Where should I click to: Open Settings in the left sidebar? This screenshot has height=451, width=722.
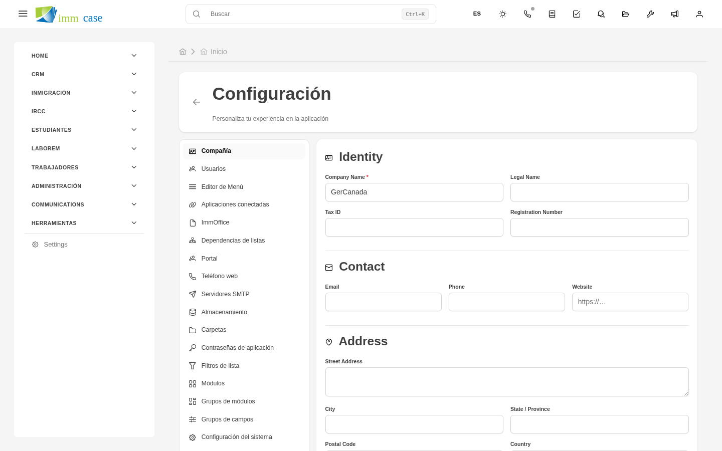84,245
